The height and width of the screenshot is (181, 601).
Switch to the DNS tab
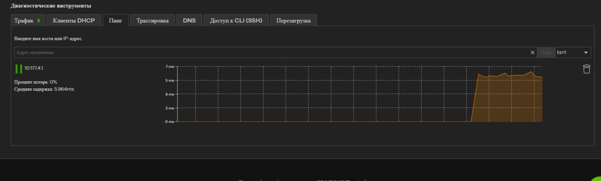pos(189,21)
